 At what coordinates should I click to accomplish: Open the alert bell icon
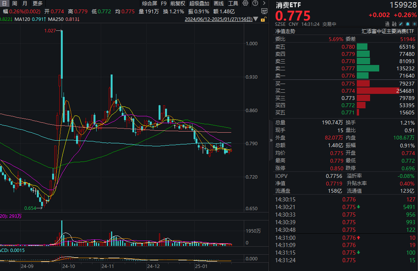point(408,24)
